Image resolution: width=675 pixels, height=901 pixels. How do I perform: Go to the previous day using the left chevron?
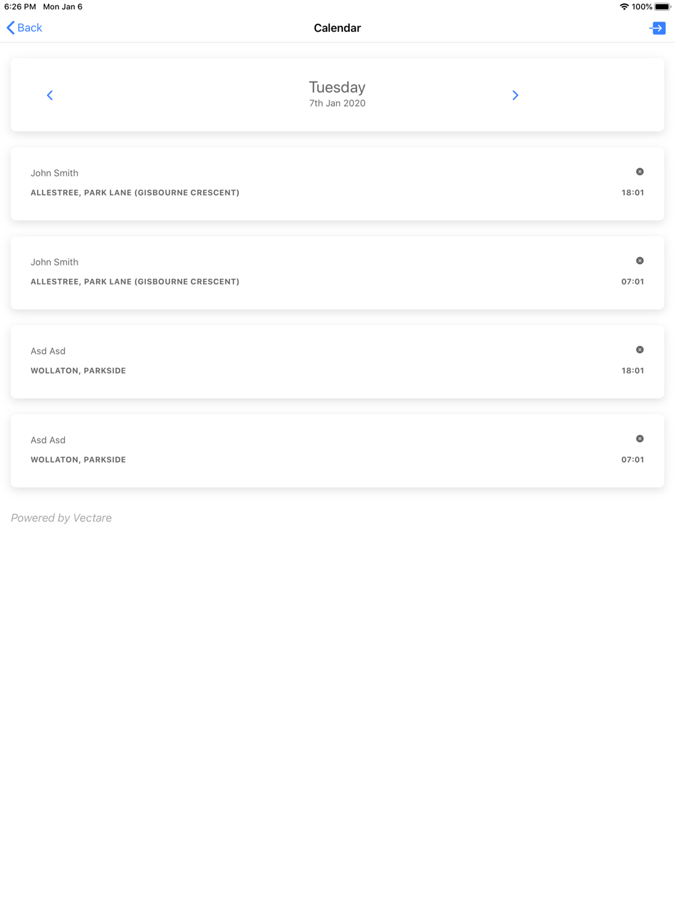[x=50, y=95]
